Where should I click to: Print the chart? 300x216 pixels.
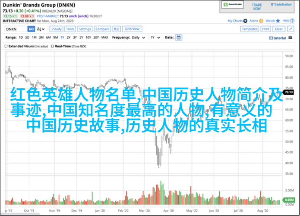265,29
